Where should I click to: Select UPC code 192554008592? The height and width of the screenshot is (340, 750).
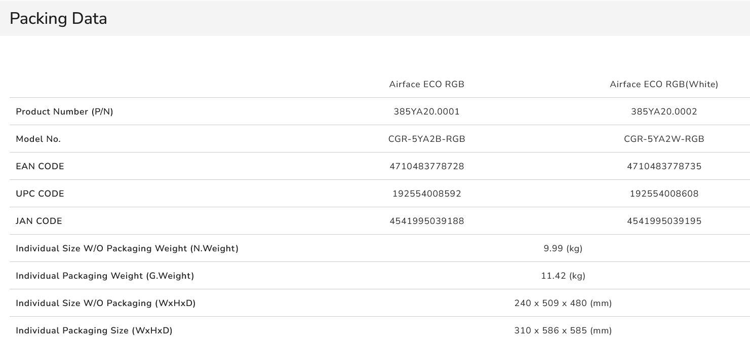click(426, 194)
